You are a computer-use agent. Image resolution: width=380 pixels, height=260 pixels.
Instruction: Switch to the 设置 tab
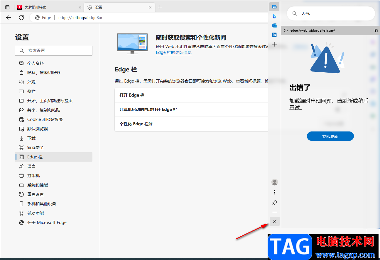pos(119,7)
